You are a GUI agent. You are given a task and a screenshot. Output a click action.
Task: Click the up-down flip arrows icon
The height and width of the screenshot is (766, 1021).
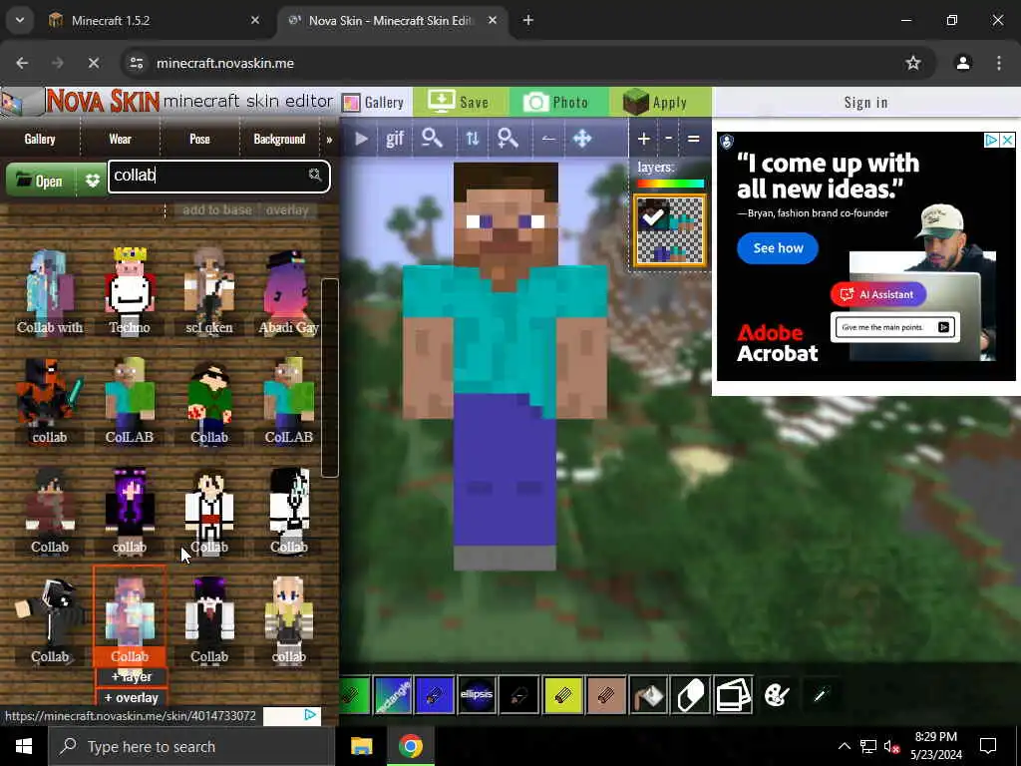coord(472,138)
